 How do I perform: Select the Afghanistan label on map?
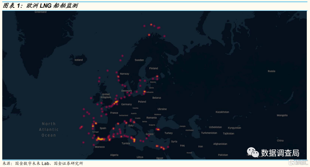[220, 144]
